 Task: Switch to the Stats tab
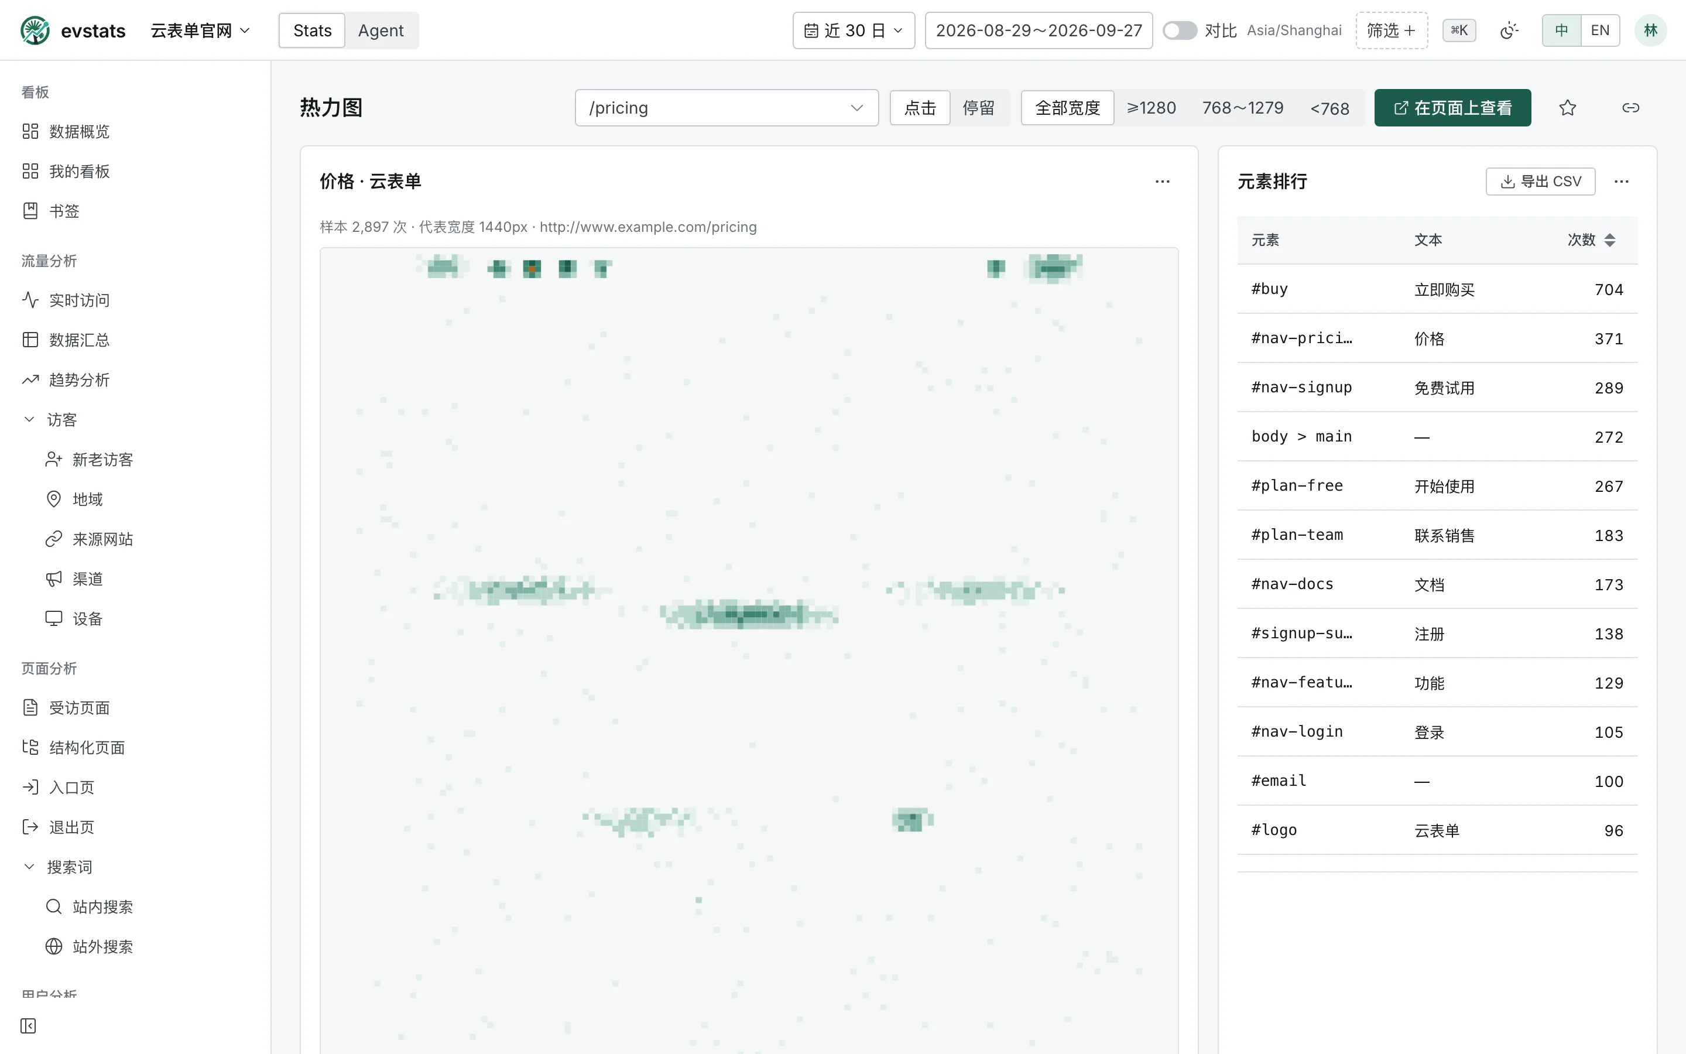(312, 30)
